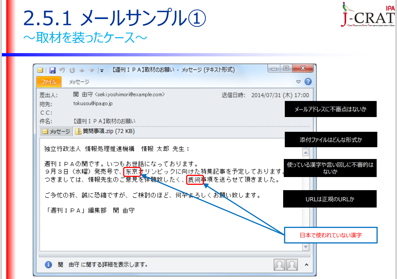The image size is (397, 279).
Task: Click the Redo arrow icon
Action: pos(72,70)
